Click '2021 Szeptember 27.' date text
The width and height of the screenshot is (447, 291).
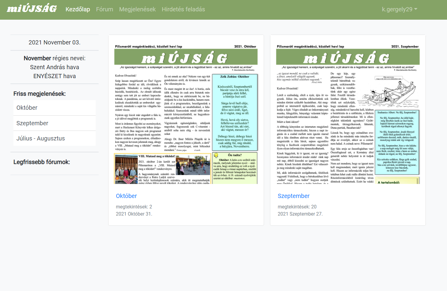point(300,214)
